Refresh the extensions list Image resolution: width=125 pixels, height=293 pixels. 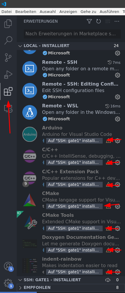(99, 21)
